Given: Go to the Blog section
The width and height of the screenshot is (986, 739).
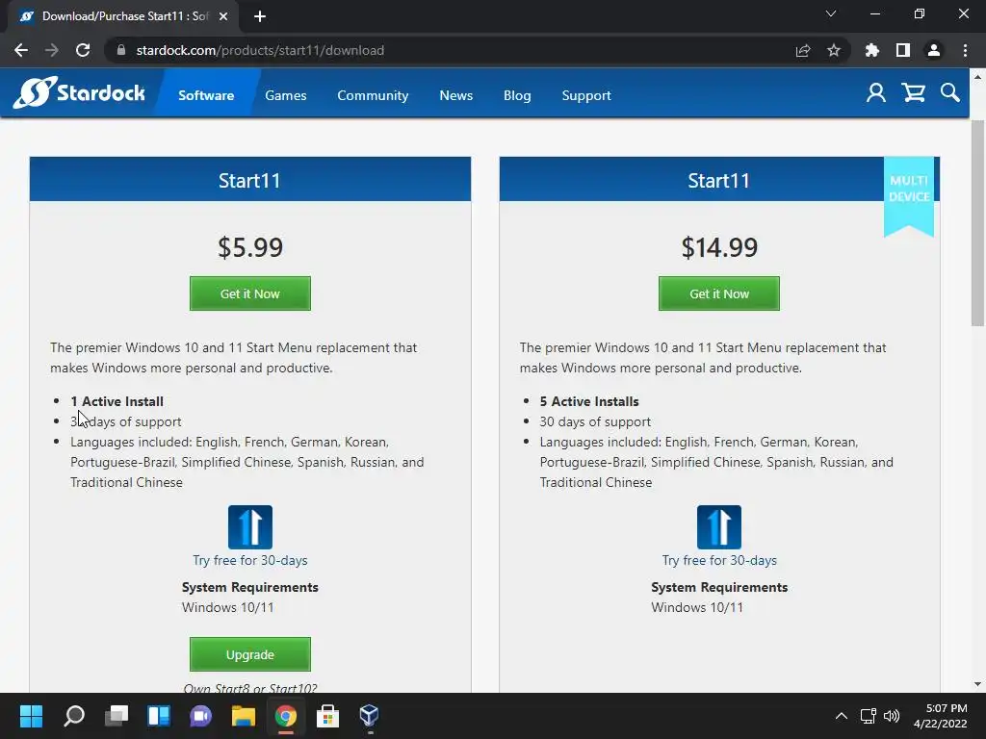Looking at the screenshot, I should point(517,95).
